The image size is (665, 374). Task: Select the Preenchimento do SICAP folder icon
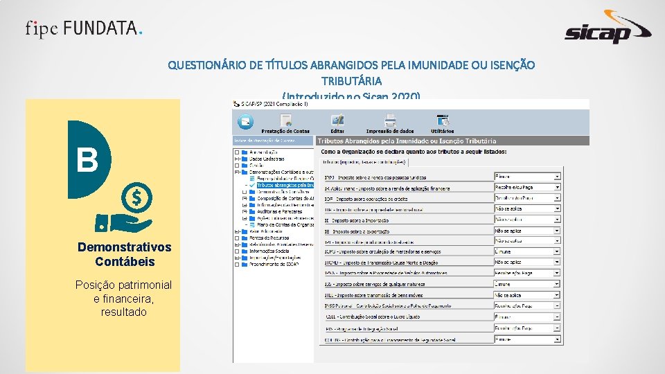click(x=245, y=265)
